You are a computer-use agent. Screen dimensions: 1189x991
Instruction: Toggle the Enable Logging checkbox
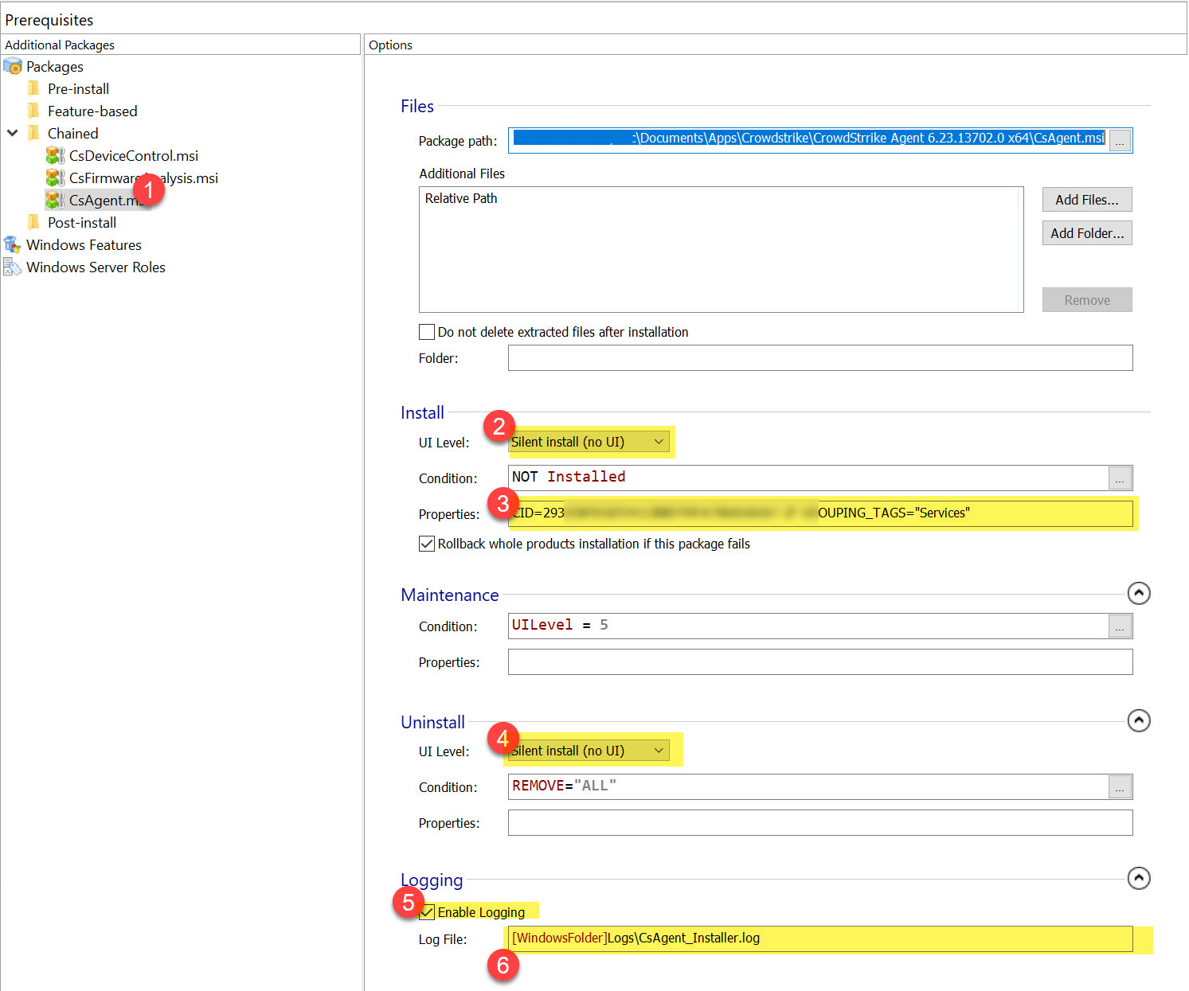[427, 912]
